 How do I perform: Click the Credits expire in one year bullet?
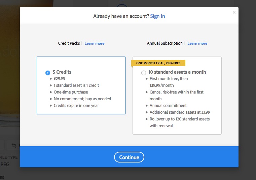pos(76,106)
